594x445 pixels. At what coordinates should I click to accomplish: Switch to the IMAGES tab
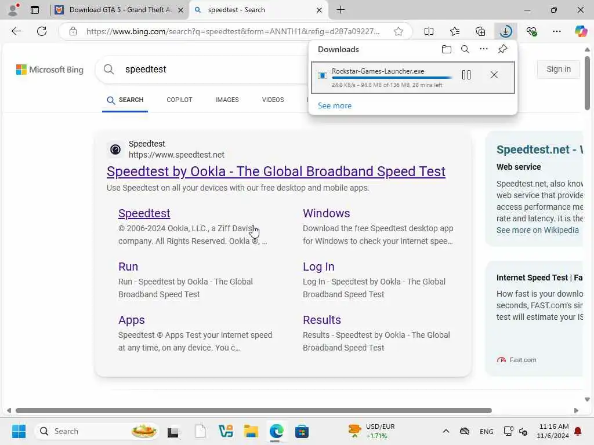pyautogui.click(x=227, y=100)
